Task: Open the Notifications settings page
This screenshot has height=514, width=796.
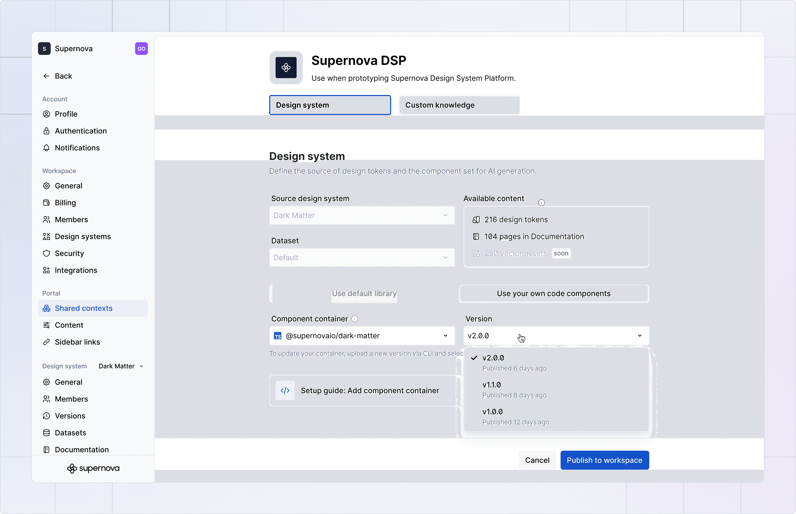Action: click(x=93, y=148)
